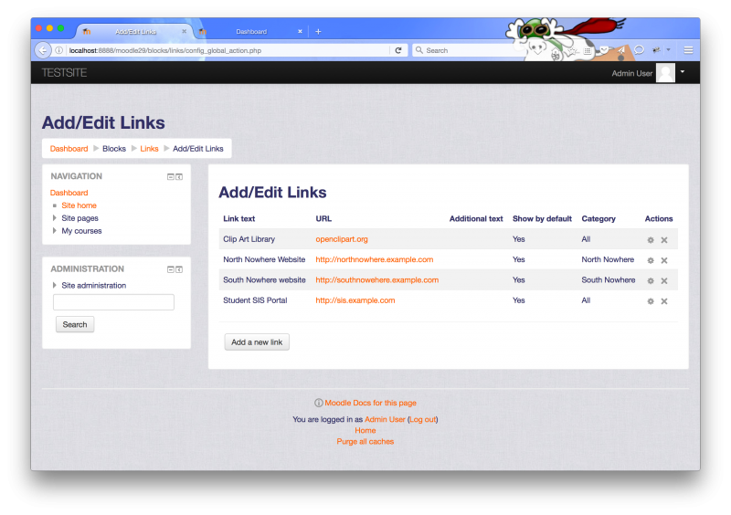Click the Admin User name in header

(631, 73)
